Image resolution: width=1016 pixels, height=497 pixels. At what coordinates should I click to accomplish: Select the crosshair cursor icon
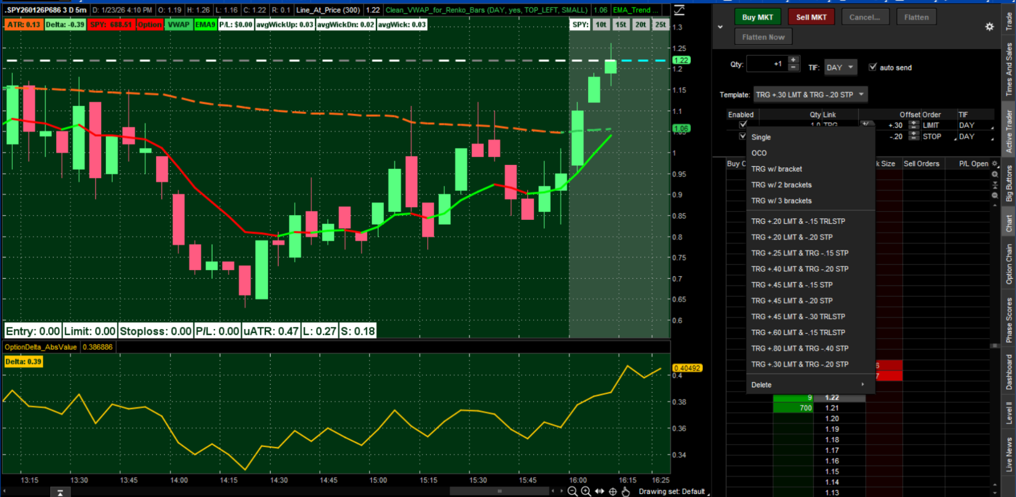(613, 491)
